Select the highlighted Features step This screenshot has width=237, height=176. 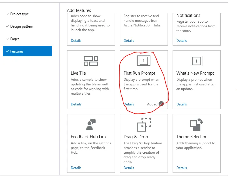tap(27, 51)
